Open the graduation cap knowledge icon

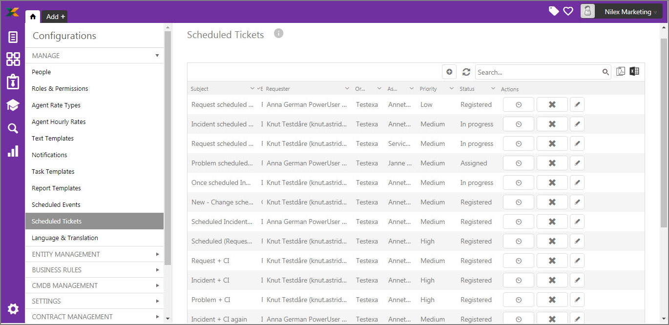[x=13, y=105]
